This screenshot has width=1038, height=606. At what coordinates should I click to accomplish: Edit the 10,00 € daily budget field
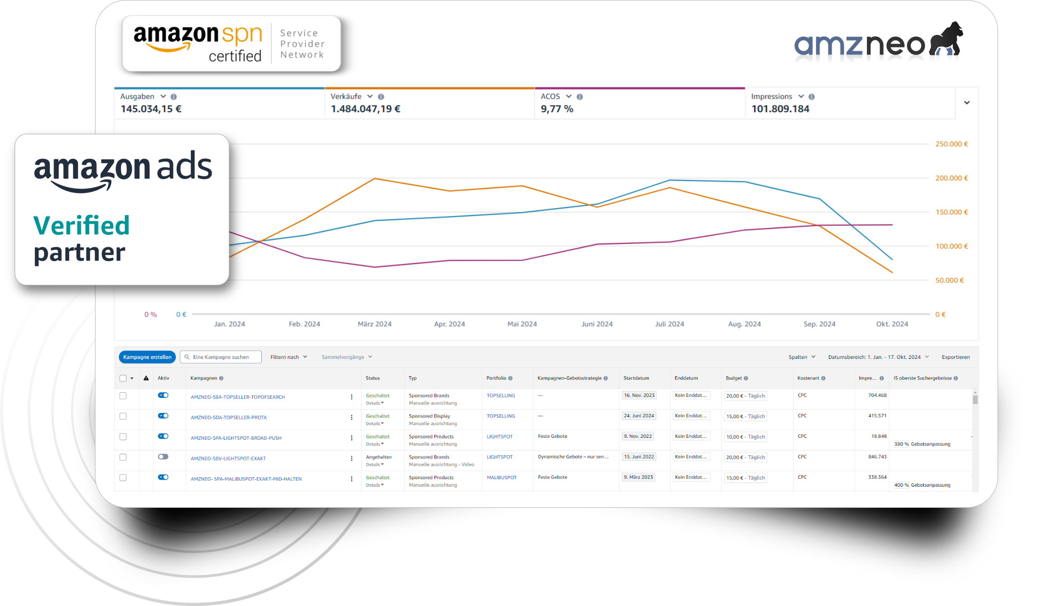[x=746, y=437]
